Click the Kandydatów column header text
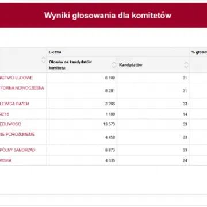Image resolution: width=207 pixels, height=207 pixels. coord(131,65)
